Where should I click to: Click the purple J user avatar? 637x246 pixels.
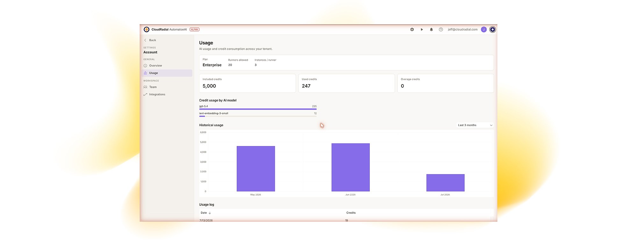pos(483,29)
